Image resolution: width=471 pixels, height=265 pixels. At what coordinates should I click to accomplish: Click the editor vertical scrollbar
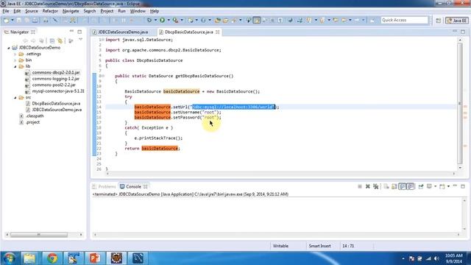pos(459,104)
